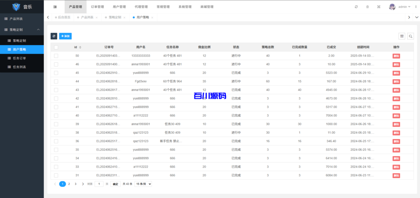The width and height of the screenshot is (420, 198).
Task: Go to page 3
Action: [x=75, y=184]
